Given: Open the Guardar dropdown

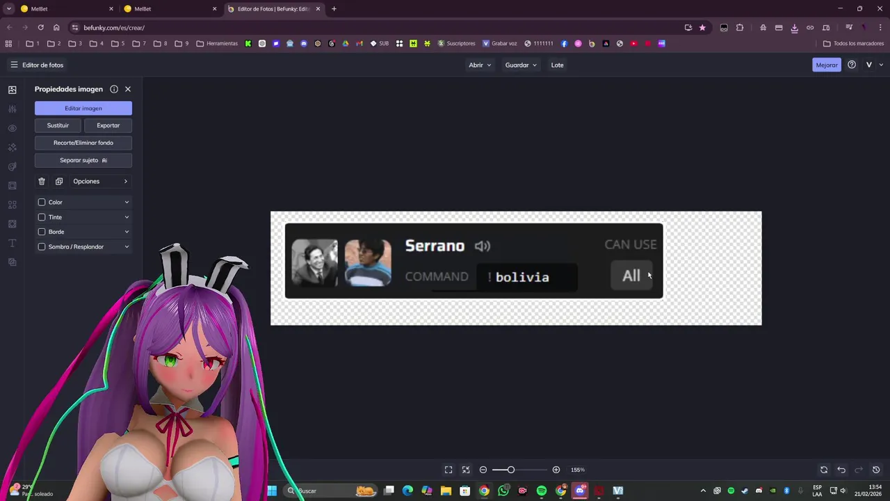Looking at the screenshot, I should click(521, 65).
